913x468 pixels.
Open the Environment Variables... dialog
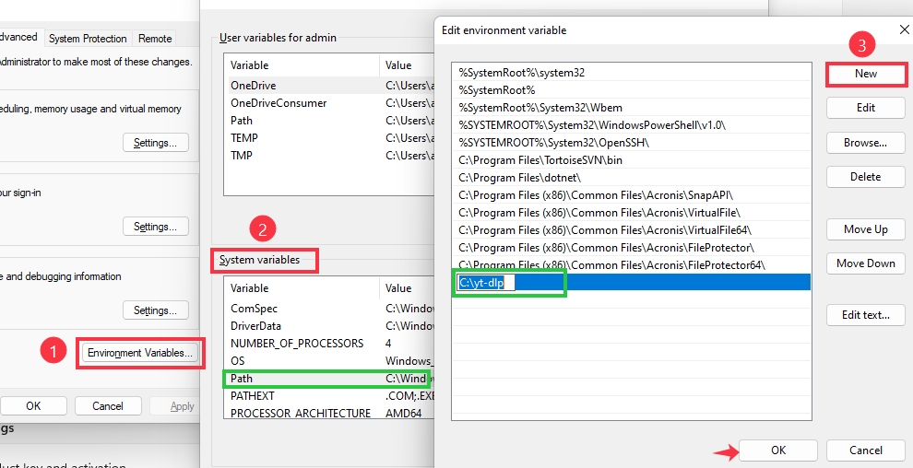140,353
